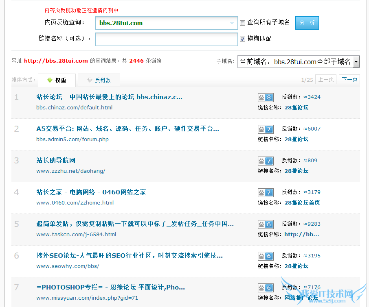Open www.0460.com/zzhome.html URL link
This screenshot has width=369, height=307.
tap(75, 203)
